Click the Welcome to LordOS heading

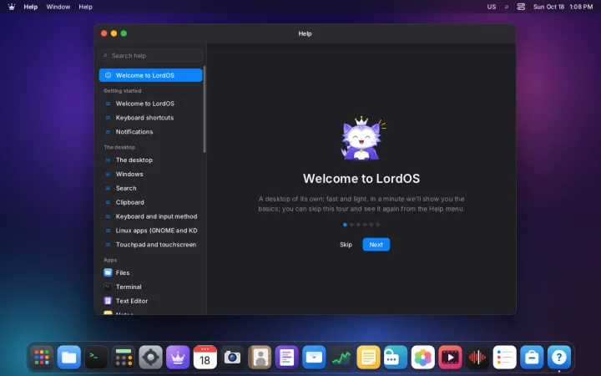pyautogui.click(x=361, y=179)
